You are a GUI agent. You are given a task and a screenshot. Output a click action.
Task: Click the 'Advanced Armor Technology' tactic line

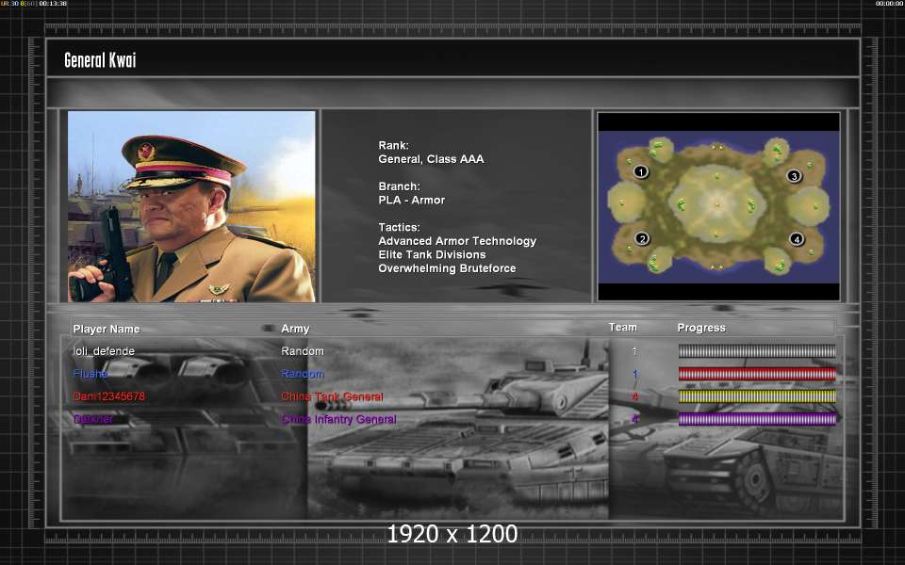point(457,241)
